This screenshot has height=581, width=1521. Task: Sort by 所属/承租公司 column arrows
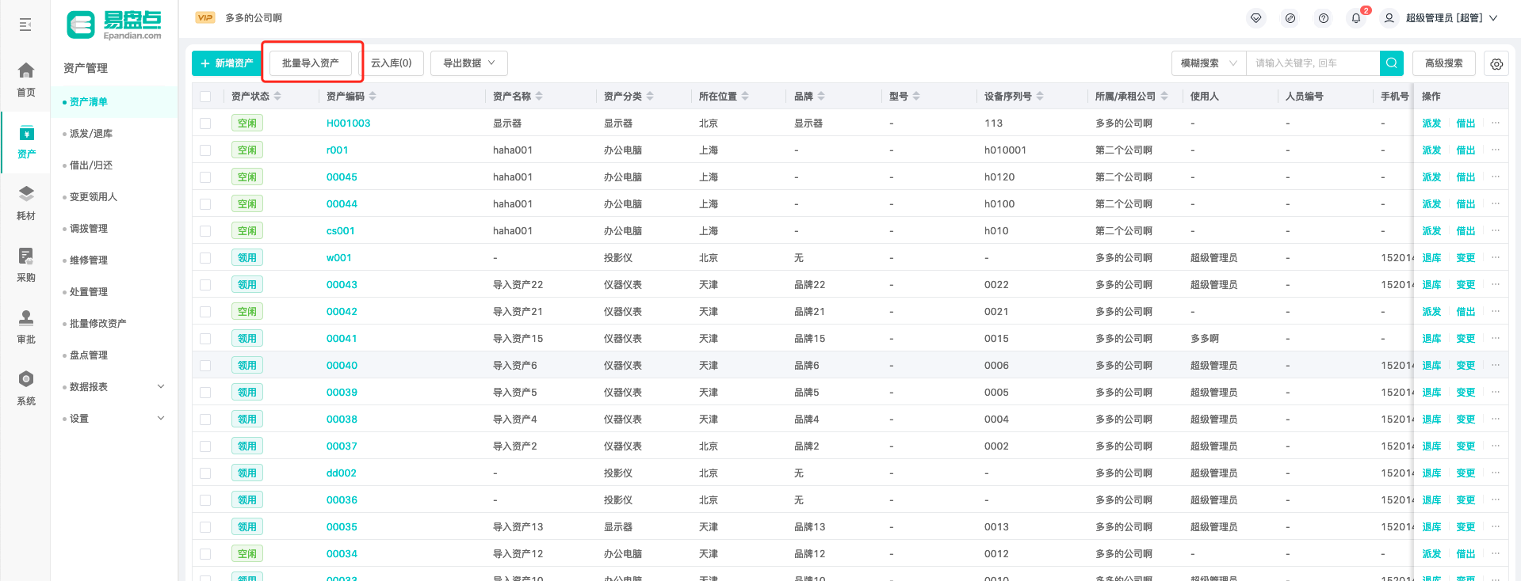[1164, 96]
